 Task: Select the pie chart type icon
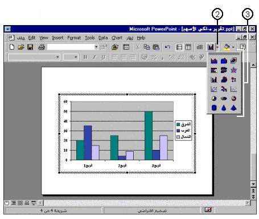pyautogui.click(x=214, y=99)
